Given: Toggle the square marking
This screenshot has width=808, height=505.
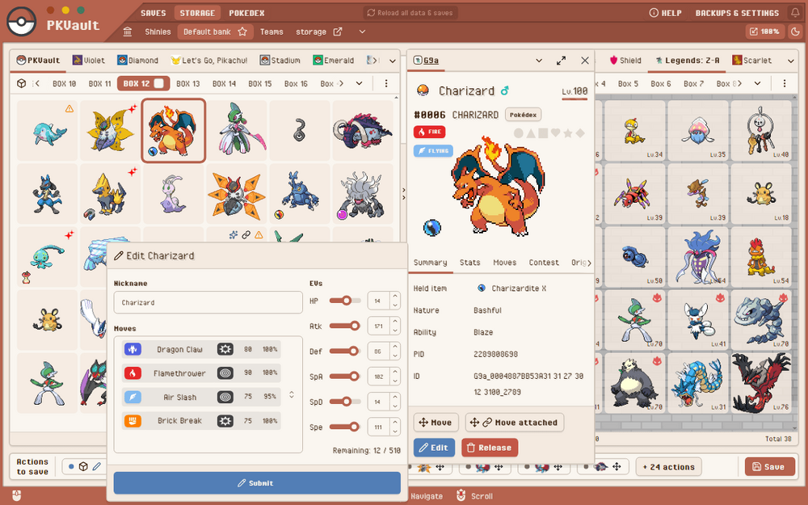Looking at the screenshot, I should tap(543, 133).
